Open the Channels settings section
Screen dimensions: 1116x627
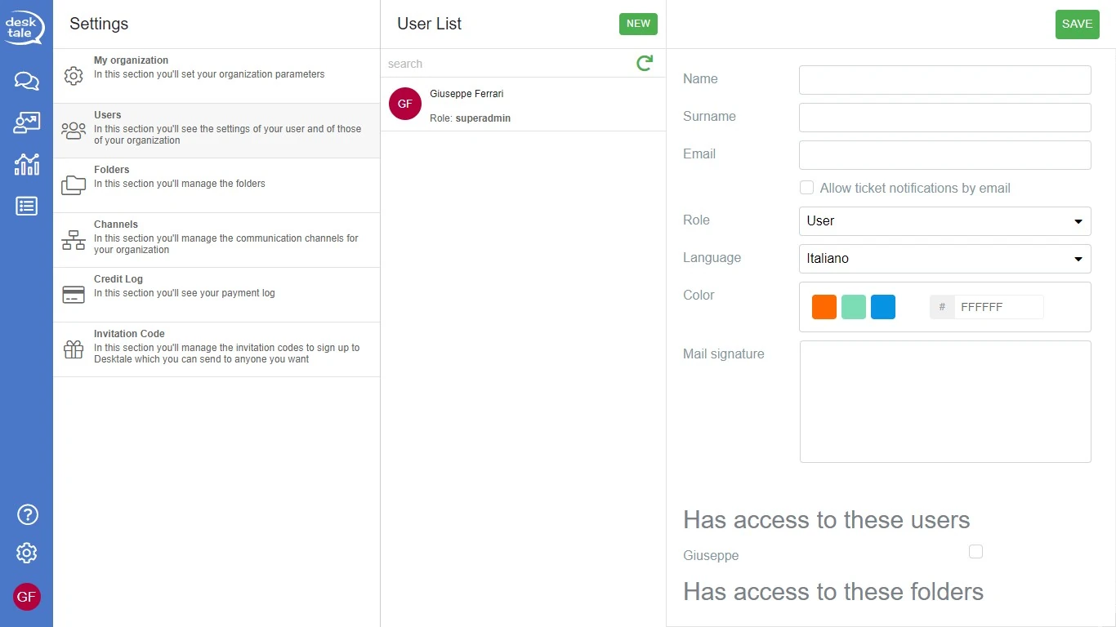click(217, 240)
